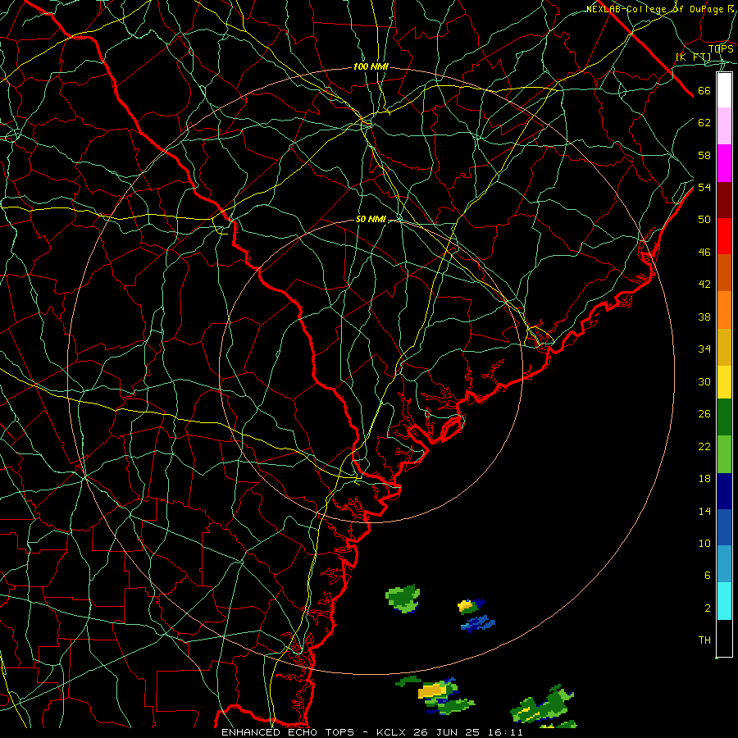Image resolution: width=738 pixels, height=738 pixels.
Task: Click the legend value 14
Action: point(704,511)
